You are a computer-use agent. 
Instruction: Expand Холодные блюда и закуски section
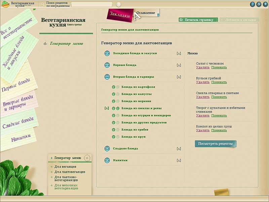[107, 53]
